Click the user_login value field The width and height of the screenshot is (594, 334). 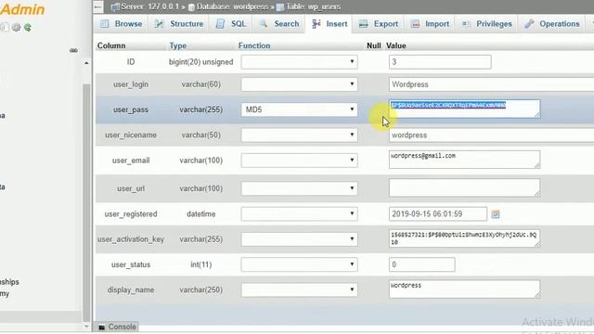click(491, 84)
